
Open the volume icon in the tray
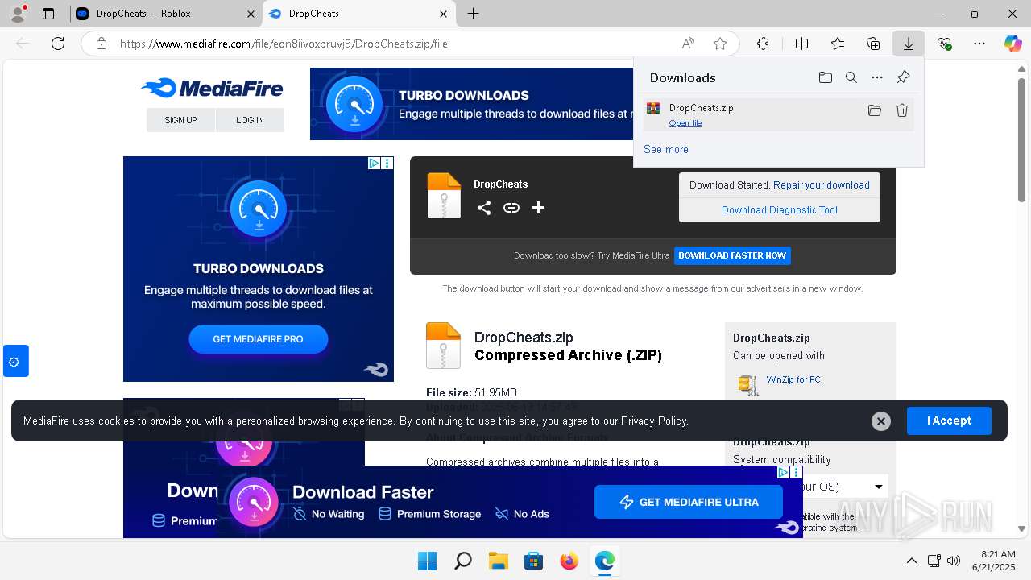[954, 561]
